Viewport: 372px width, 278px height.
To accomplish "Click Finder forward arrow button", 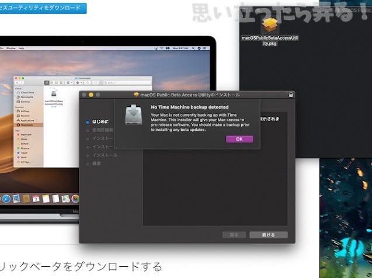I will pos(22,82).
